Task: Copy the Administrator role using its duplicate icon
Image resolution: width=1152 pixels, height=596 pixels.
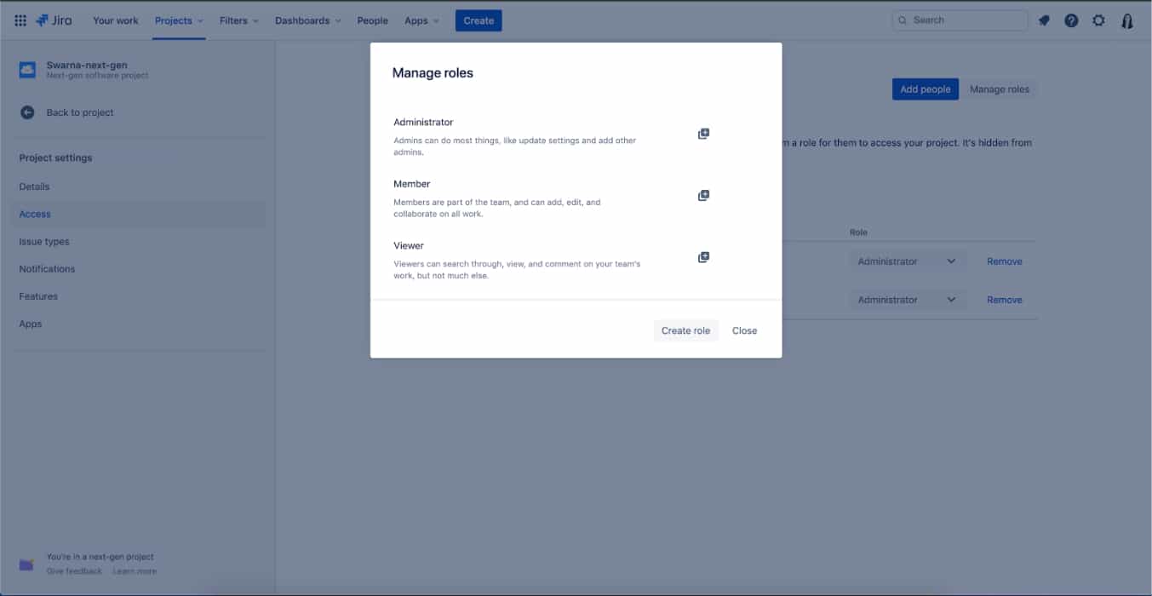Action: (703, 134)
